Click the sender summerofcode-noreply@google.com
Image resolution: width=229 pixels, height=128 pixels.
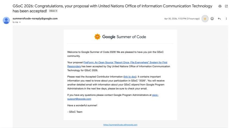point(35,19)
